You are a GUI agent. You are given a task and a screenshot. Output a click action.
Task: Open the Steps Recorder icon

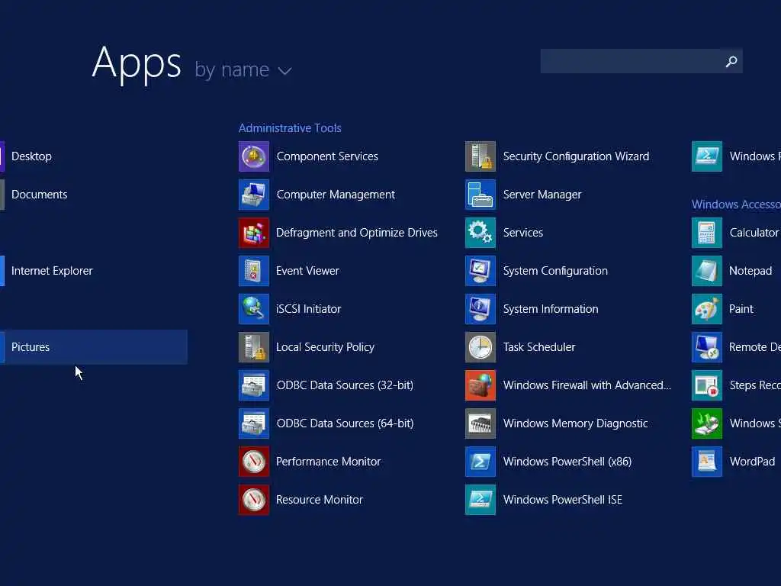tap(707, 385)
